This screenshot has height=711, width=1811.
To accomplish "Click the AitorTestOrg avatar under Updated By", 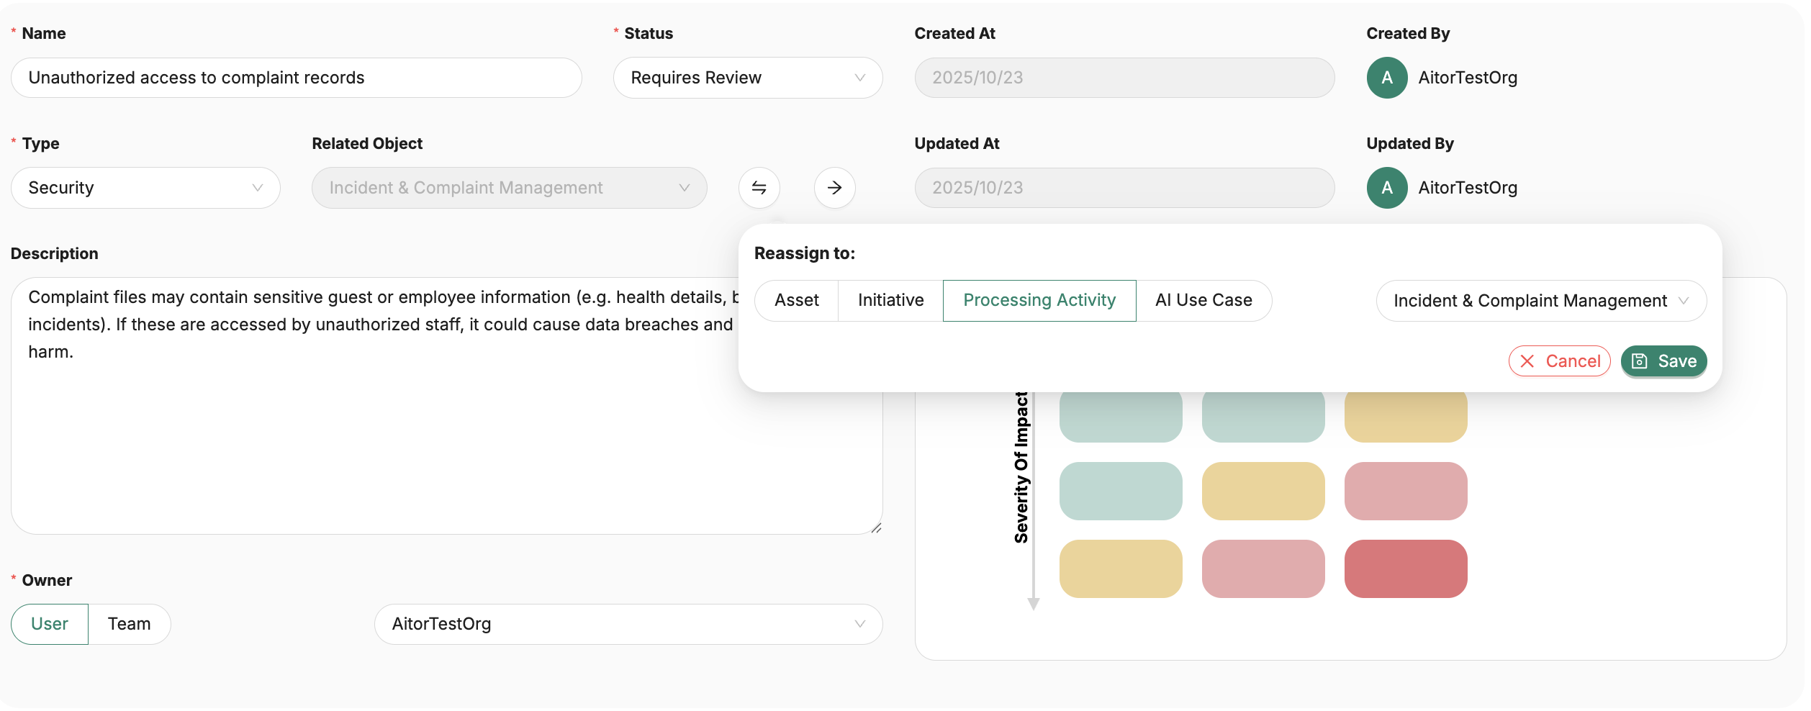I will (1386, 188).
